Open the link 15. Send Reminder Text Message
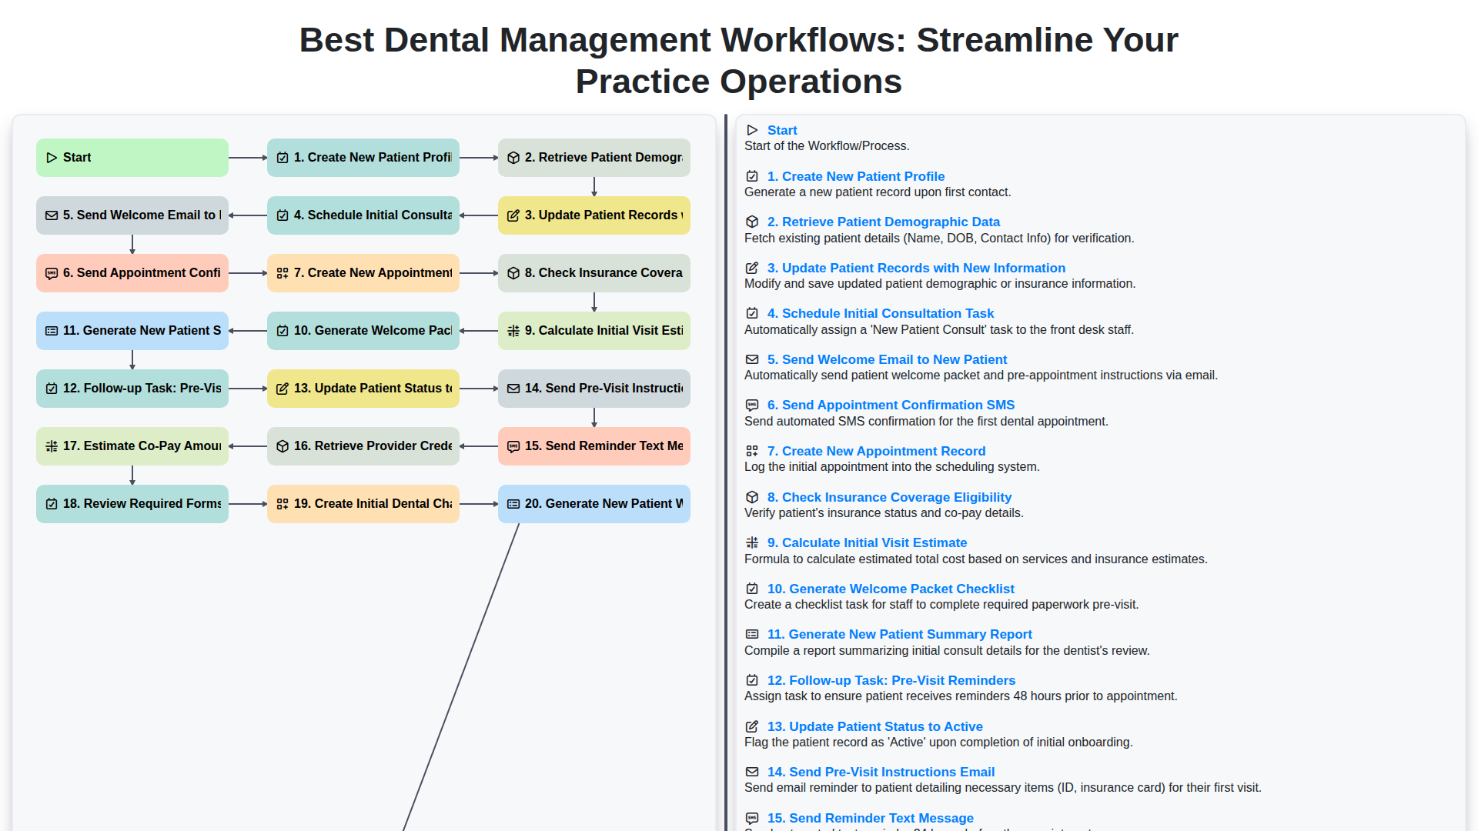 (x=870, y=818)
